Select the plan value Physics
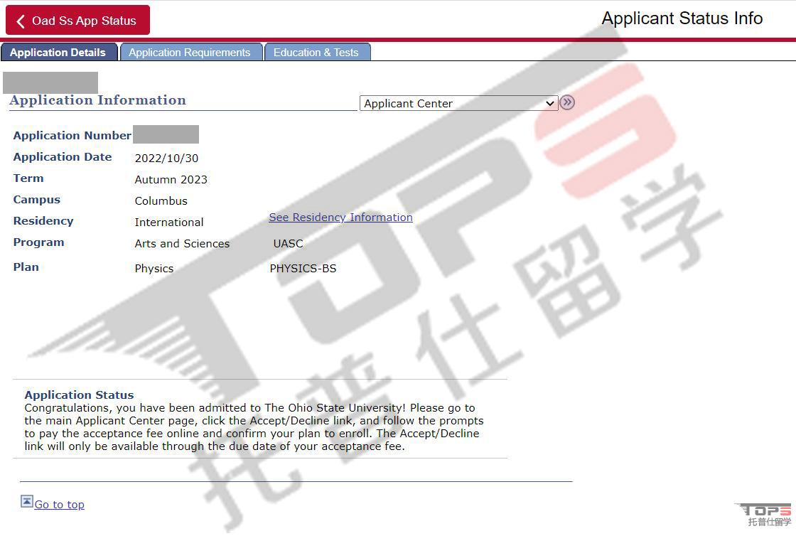 [x=154, y=269]
